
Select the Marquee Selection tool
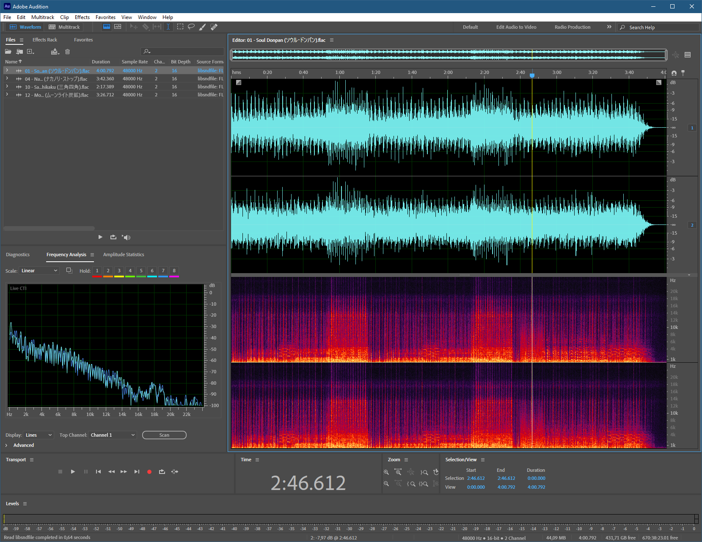pyautogui.click(x=180, y=27)
